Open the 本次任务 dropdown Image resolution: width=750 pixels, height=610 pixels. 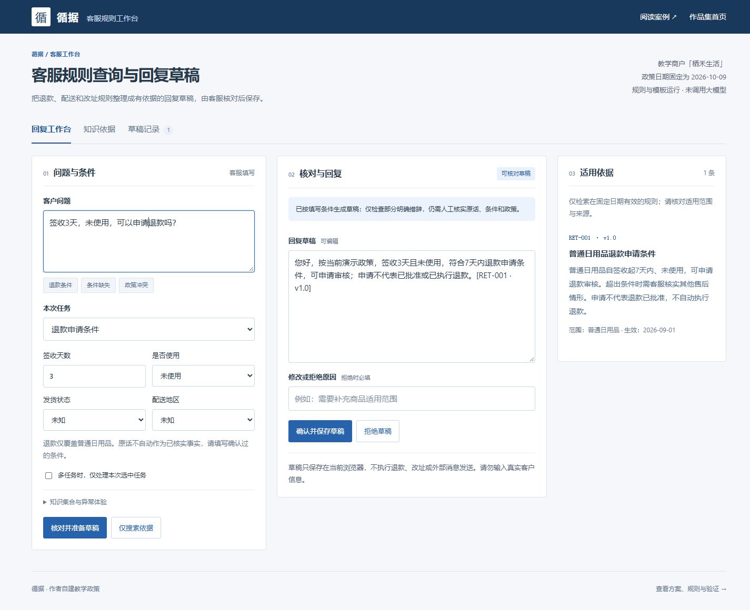coord(149,329)
